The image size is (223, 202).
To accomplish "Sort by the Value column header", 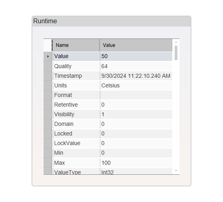I will point(136,45).
